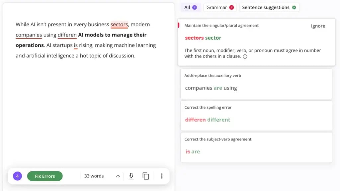
Task: Expand the word count chevron
Action: pos(118,176)
